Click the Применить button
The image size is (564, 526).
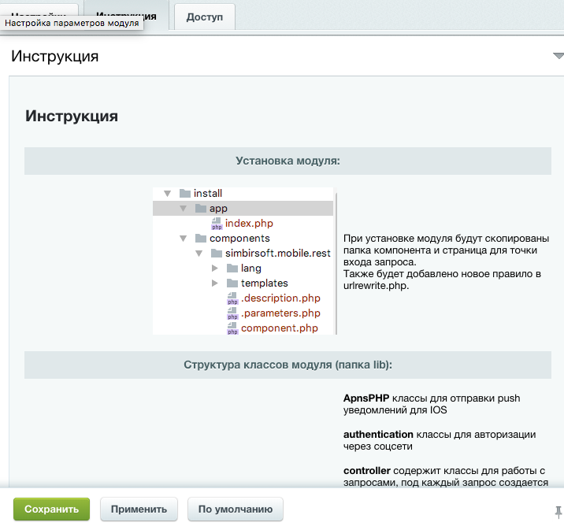tap(139, 509)
